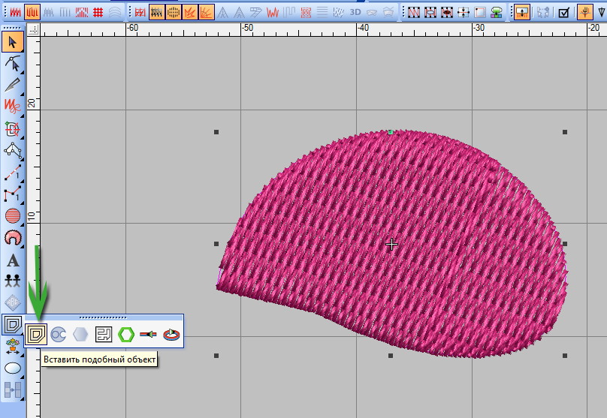Open the dropdown arrow at top-right toolbar end
This screenshot has height=418, width=607.
click(x=601, y=13)
